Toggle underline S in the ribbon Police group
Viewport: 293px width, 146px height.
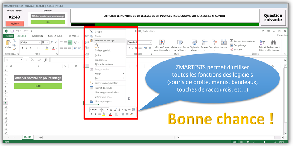click(x=31, y=48)
